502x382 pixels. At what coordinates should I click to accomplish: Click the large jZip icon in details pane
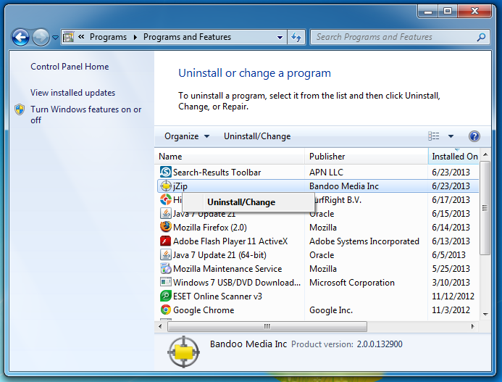183,352
